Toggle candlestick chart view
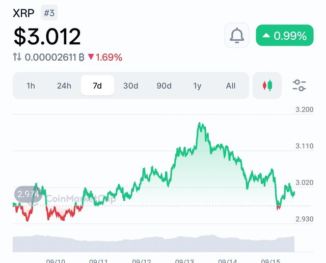 point(267,86)
